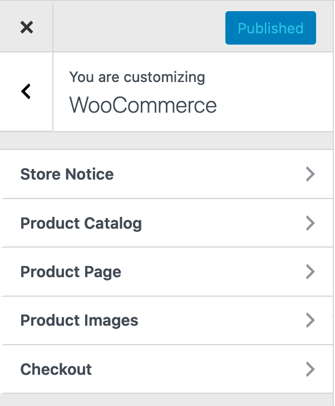
Task: Select the Product Images label text
Action: tap(79, 320)
